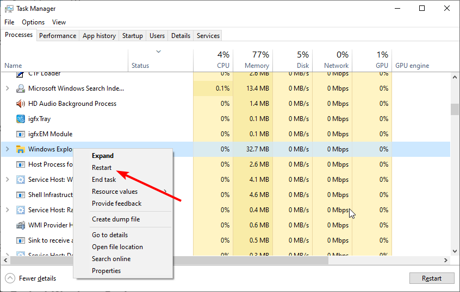Click the horizontal scrollbar thumb

tap(169, 260)
